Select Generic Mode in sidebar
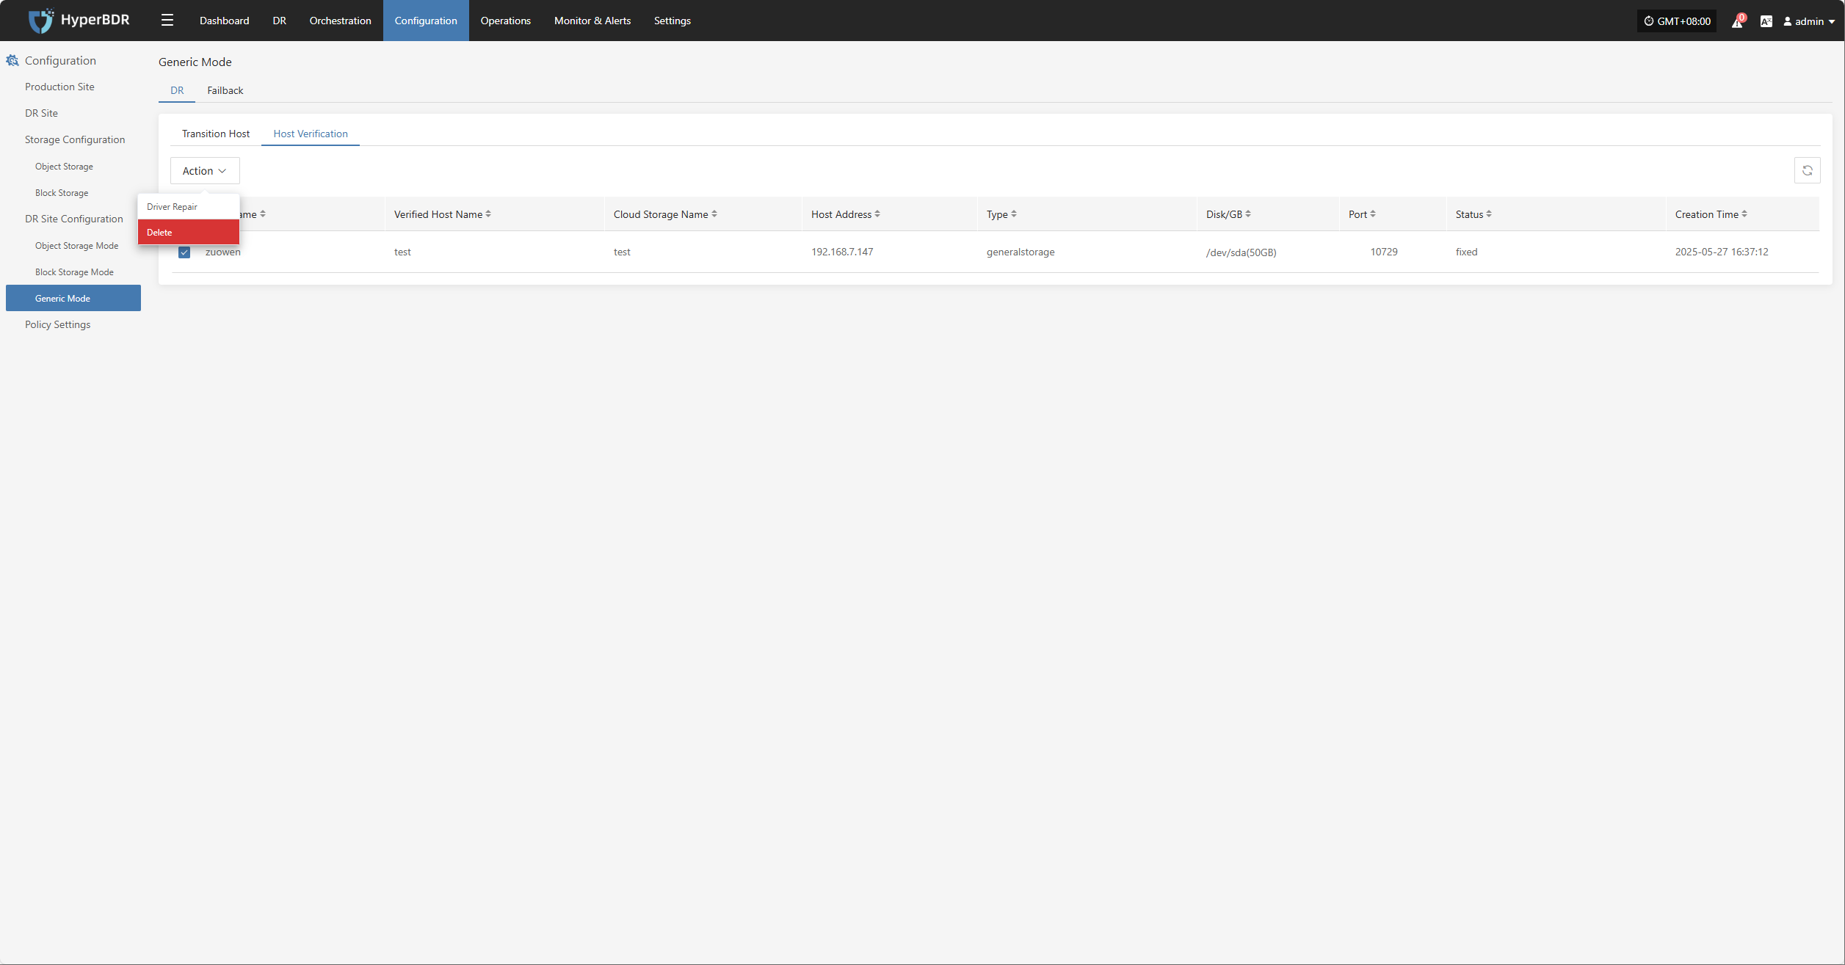Viewport: 1845px width, 965px height. [73, 298]
